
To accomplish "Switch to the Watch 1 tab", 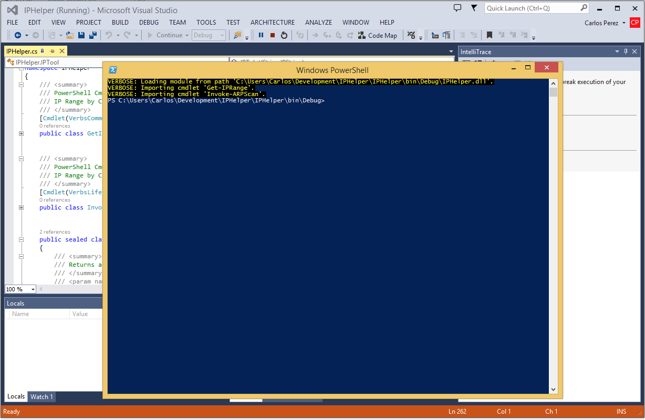I will click(41, 396).
